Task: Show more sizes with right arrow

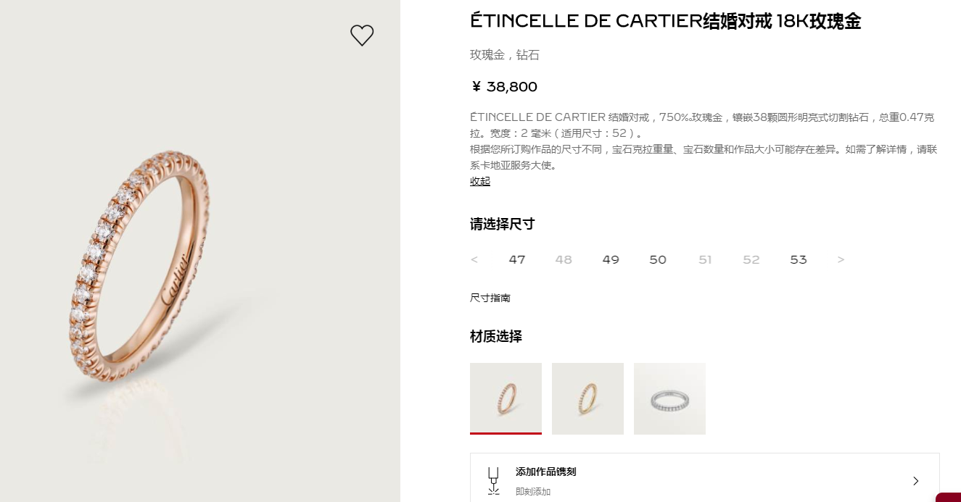Action: 841,259
